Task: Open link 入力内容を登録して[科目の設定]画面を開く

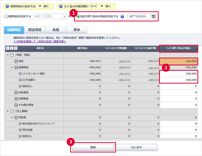Action: (x=40, y=41)
